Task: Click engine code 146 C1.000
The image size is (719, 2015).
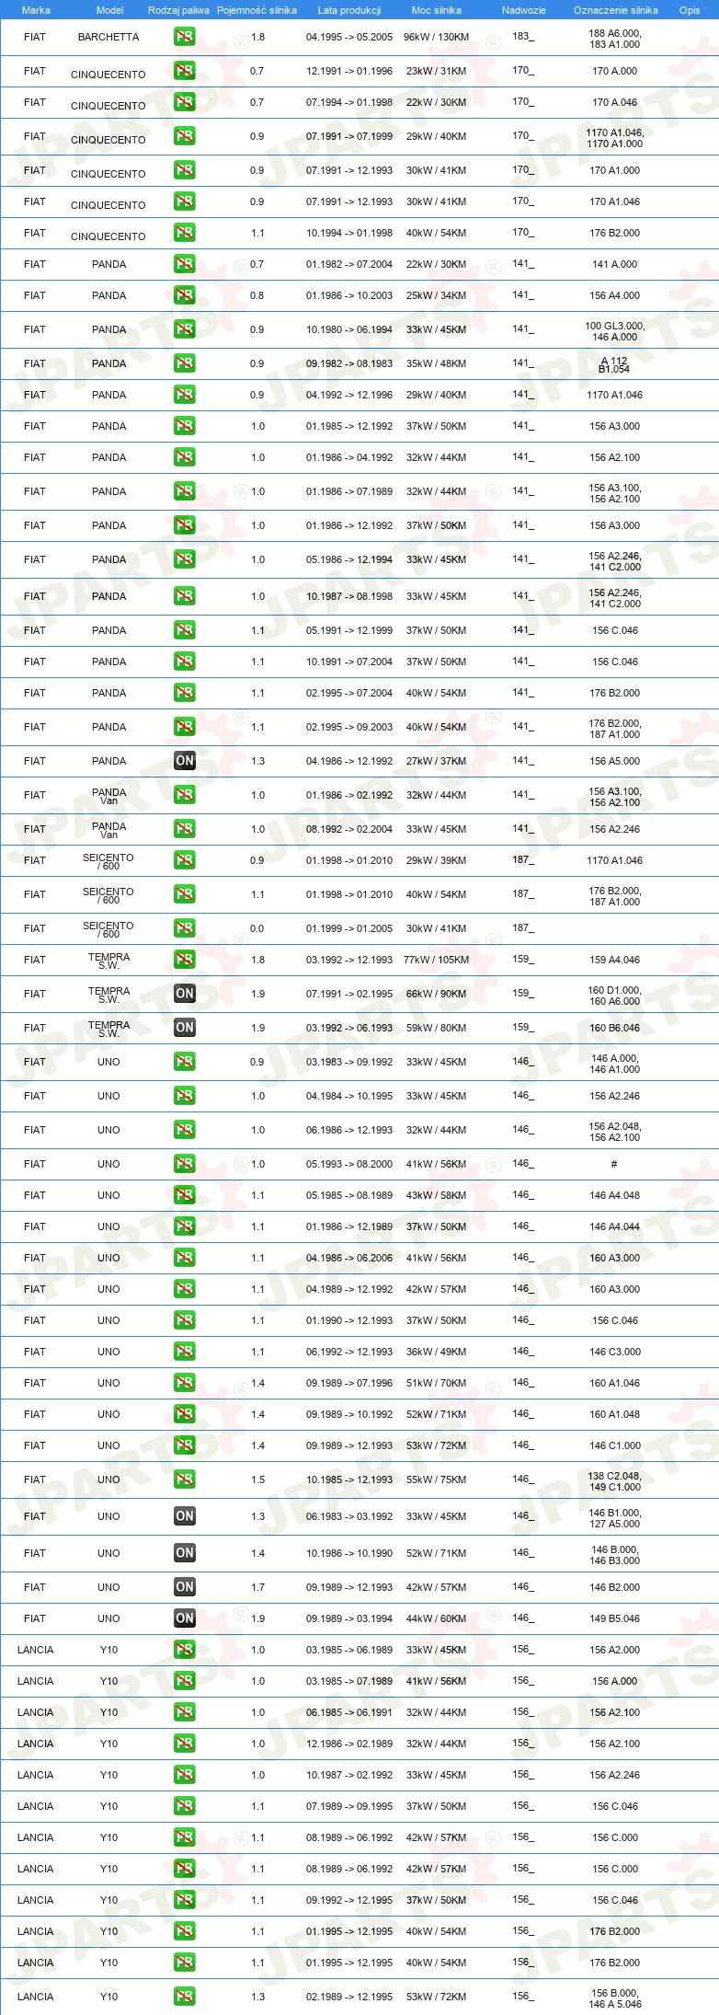Action: coord(615,1445)
